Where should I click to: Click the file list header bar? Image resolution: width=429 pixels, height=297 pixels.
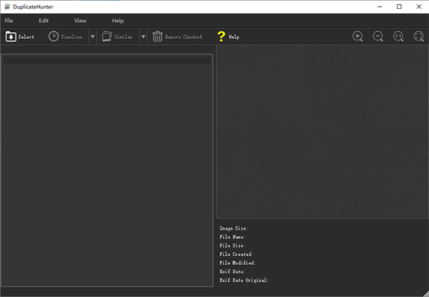click(107, 60)
